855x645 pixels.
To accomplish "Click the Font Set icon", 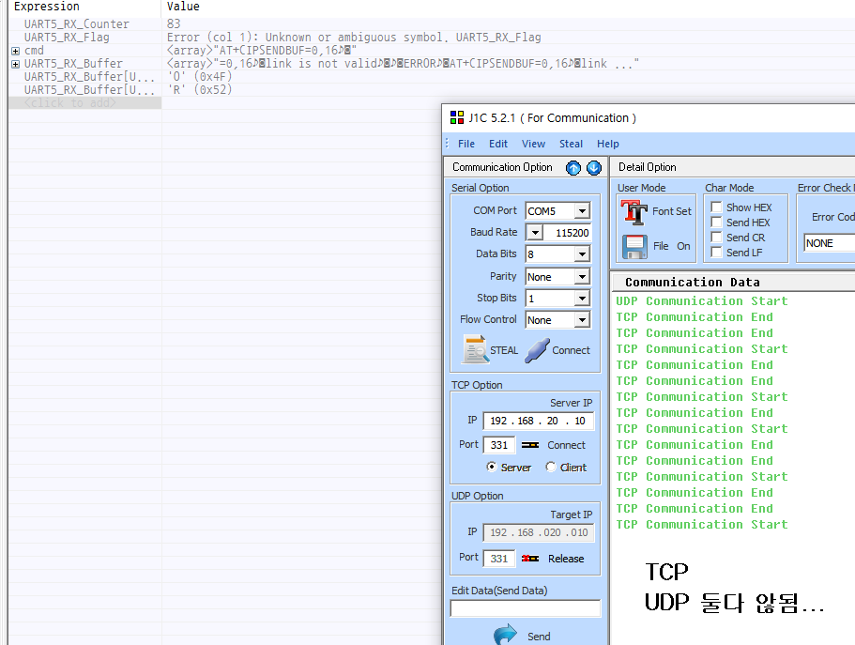I will [634, 212].
